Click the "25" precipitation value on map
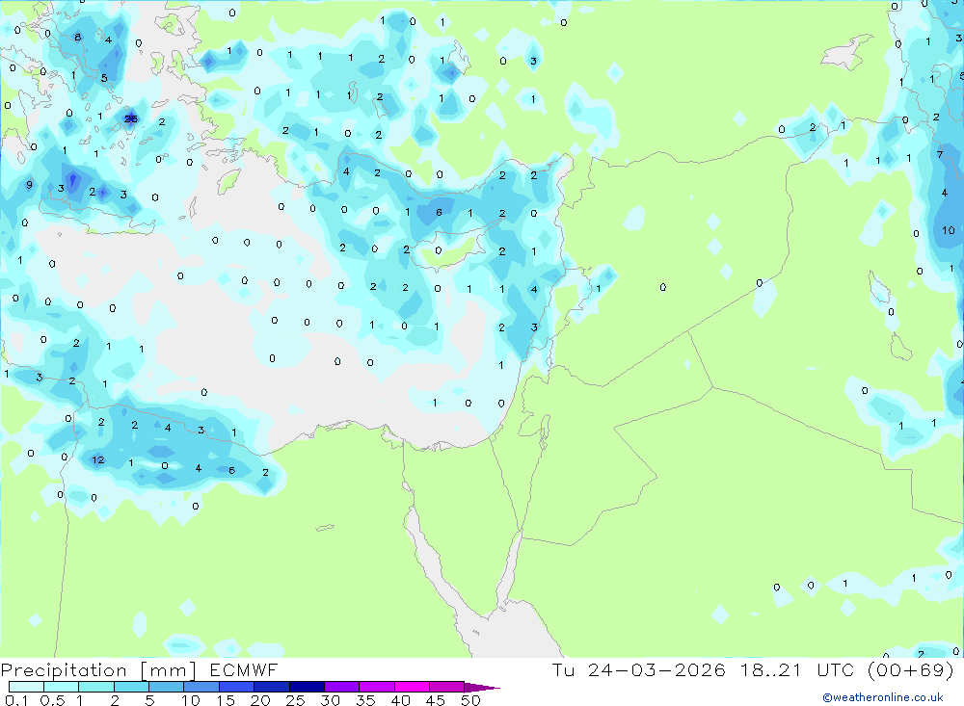This screenshot has height=706, width=964. click(131, 118)
